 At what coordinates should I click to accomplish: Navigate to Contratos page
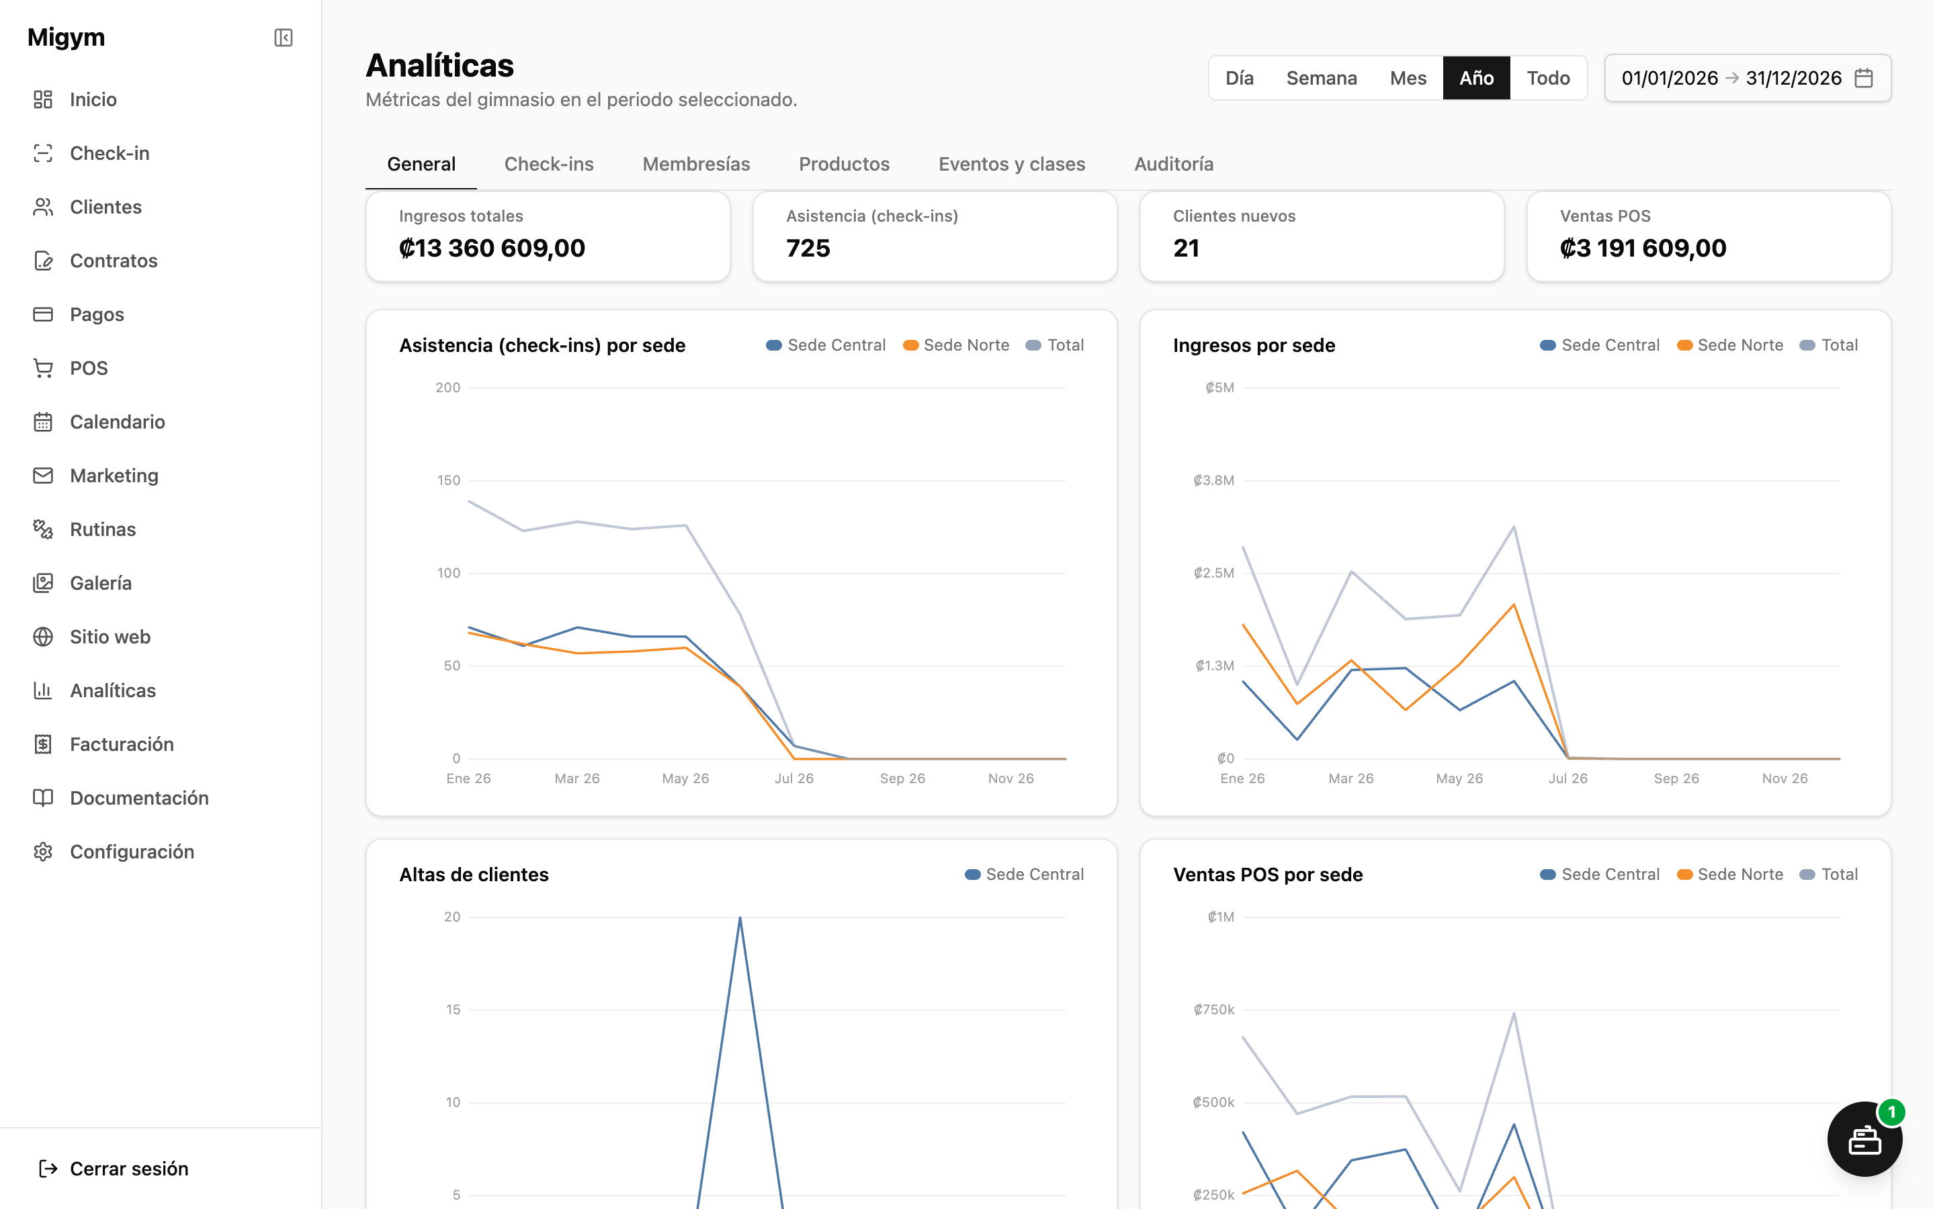pyautogui.click(x=160, y=261)
